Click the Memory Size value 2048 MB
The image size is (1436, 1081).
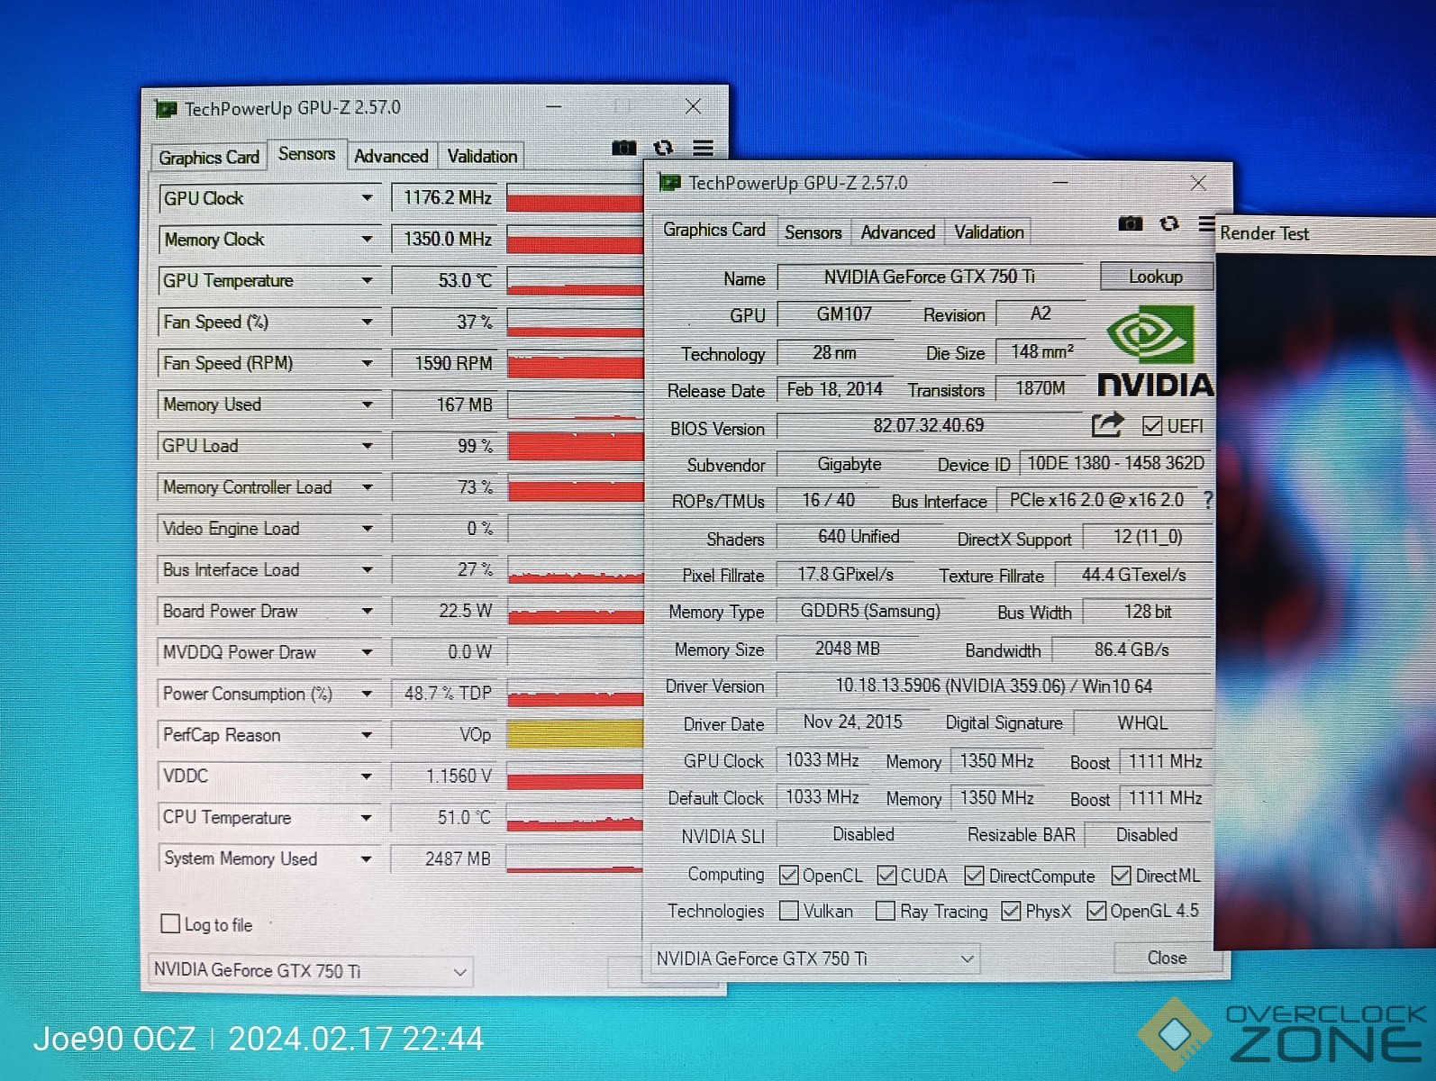pyautogui.click(x=847, y=649)
